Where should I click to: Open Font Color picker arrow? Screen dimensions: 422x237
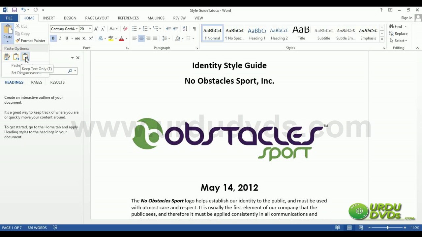(x=126, y=39)
